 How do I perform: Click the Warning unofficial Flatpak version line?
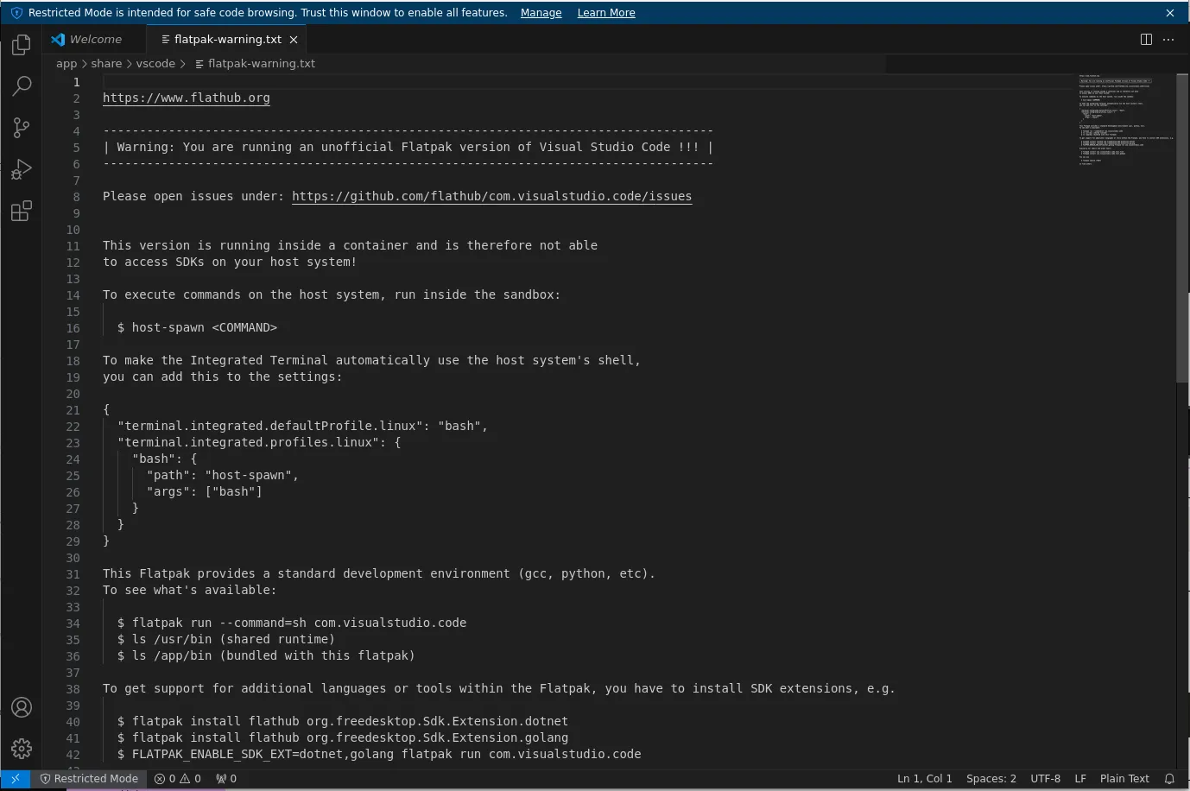pyautogui.click(x=408, y=147)
